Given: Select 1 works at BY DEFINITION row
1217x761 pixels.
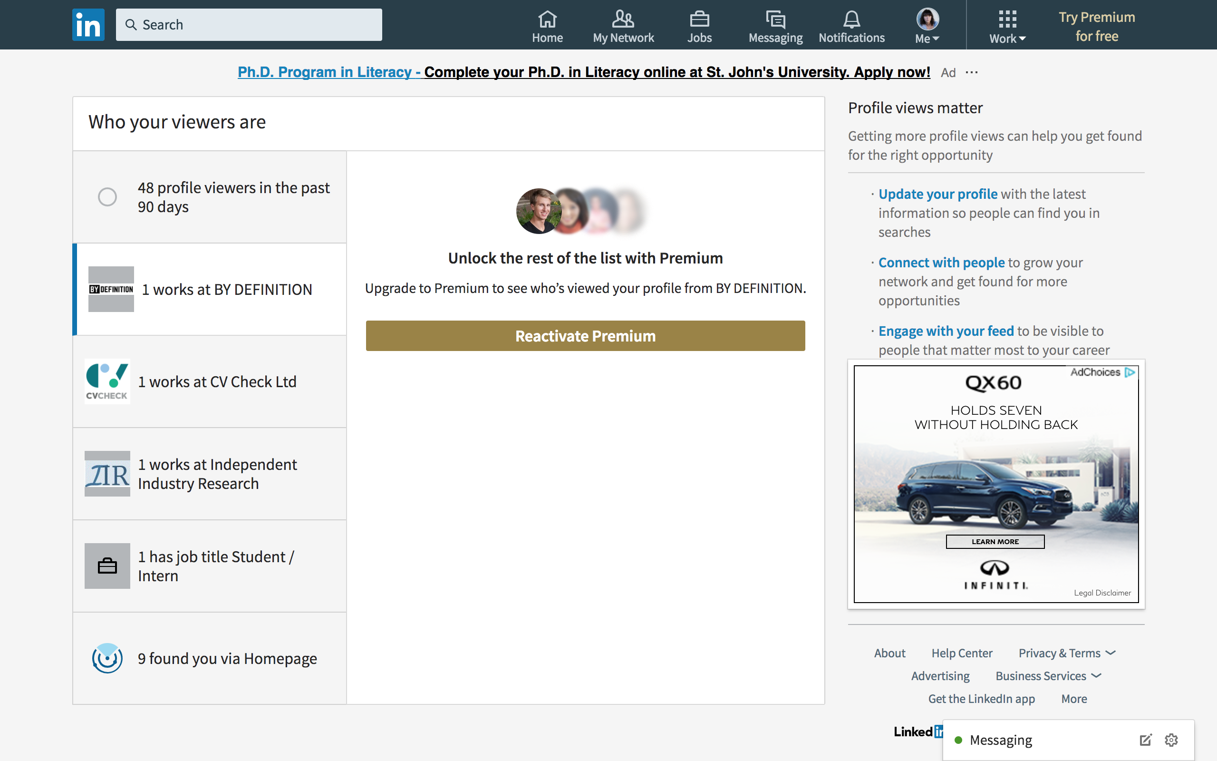Looking at the screenshot, I should point(210,289).
